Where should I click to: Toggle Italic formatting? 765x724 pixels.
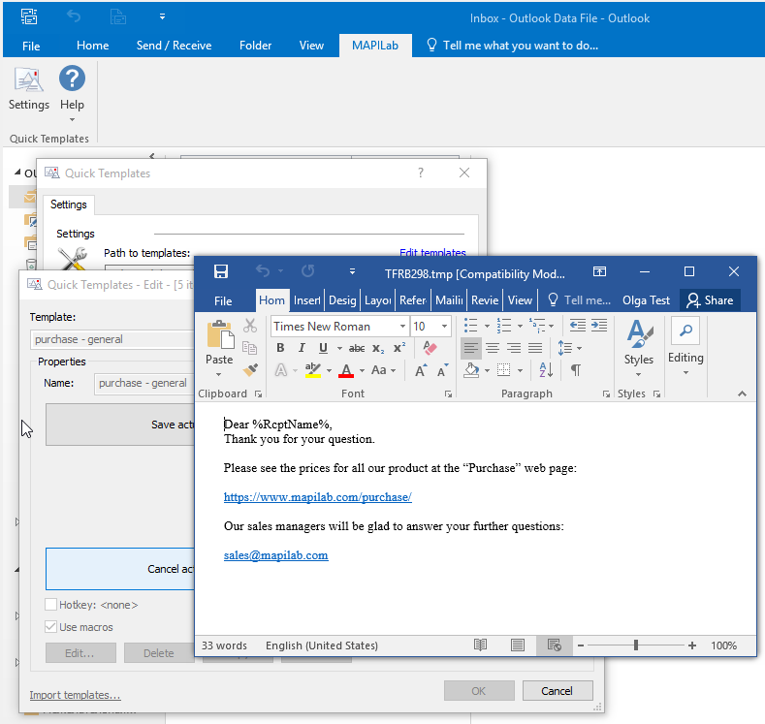click(302, 348)
